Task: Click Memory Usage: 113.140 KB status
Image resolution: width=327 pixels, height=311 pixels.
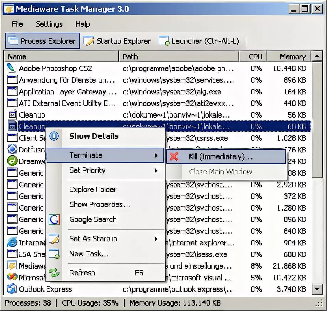Action: pyautogui.click(x=175, y=303)
